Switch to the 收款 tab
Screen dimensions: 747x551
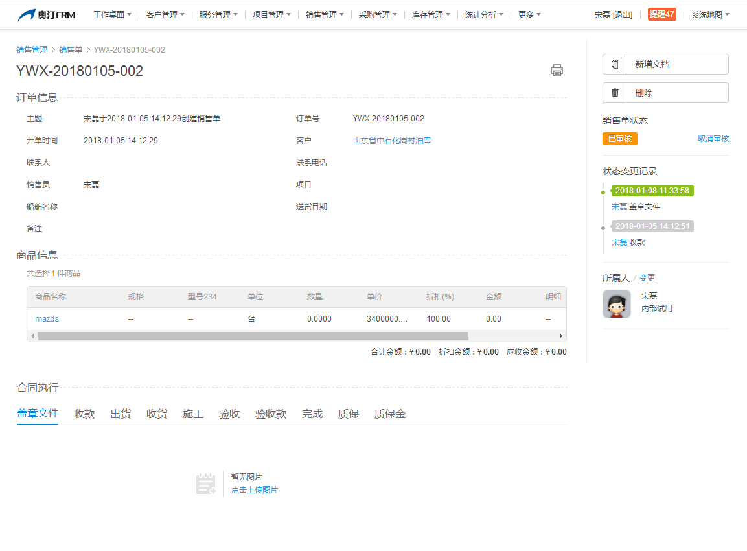coord(84,414)
